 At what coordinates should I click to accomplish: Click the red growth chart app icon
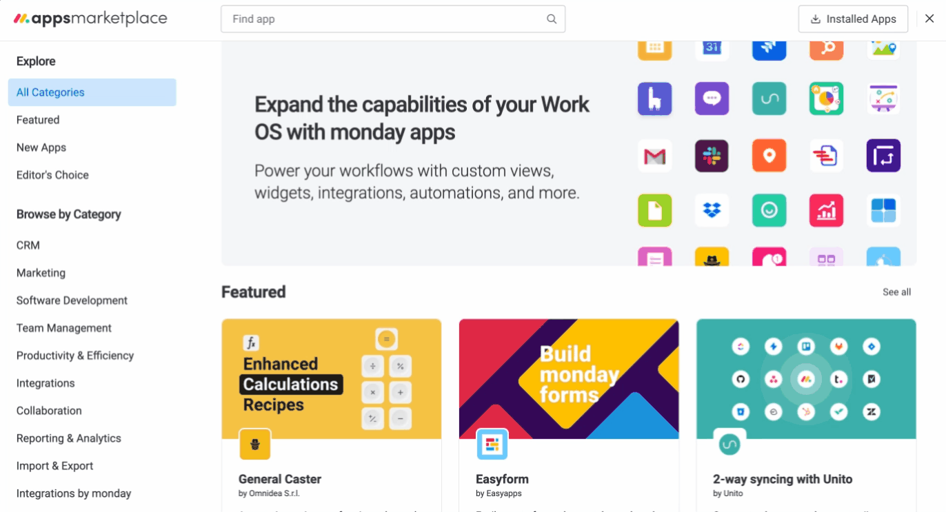click(x=825, y=210)
